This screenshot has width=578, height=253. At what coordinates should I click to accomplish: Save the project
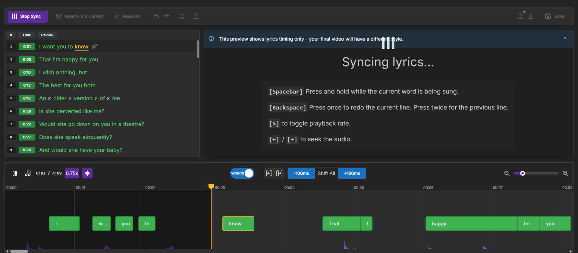[x=555, y=16]
